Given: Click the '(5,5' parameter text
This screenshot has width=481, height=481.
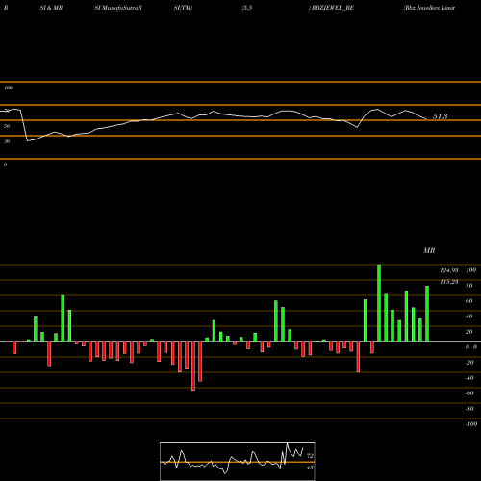Looking at the screenshot, I should pos(247,8).
